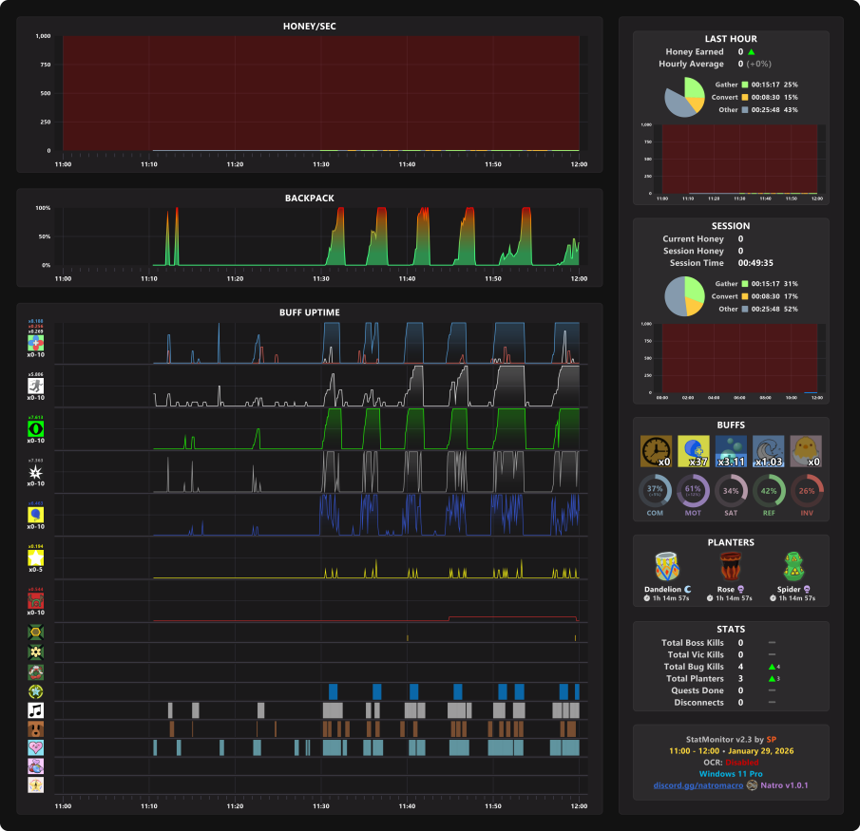Click the white running figure haste icon
Screen dimensions: 860x831
(x=36, y=386)
